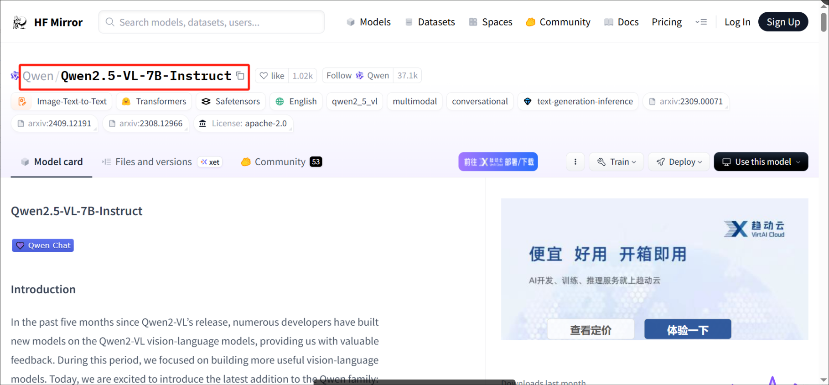Expand the extra navigation menu icon
Viewport: 829px width, 385px height.
(701, 22)
